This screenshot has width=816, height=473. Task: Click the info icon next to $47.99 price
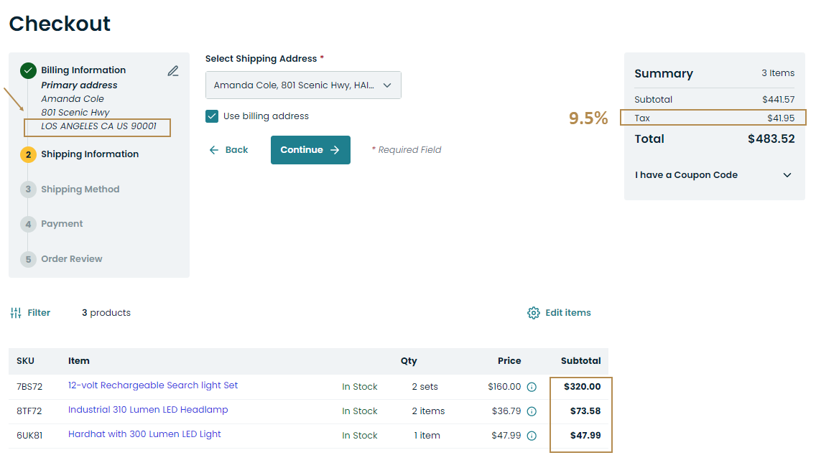click(x=532, y=436)
